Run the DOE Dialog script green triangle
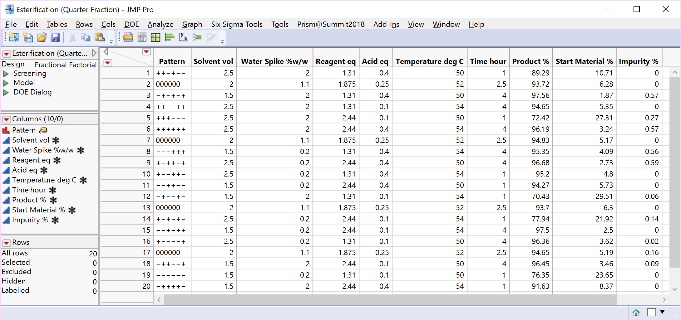Screen dimensions: 681x320 (x=6, y=92)
